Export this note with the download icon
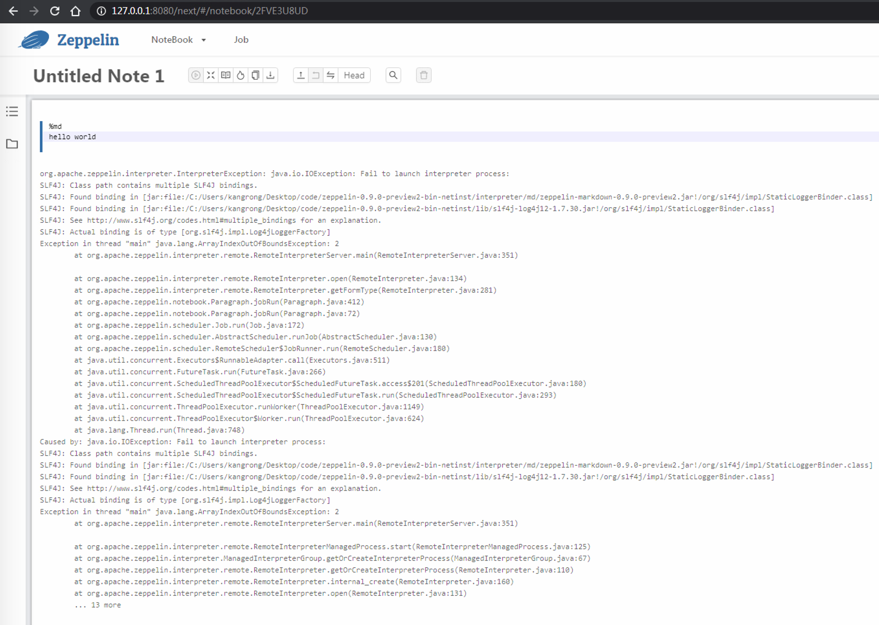Image resolution: width=879 pixels, height=625 pixels. click(270, 75)
